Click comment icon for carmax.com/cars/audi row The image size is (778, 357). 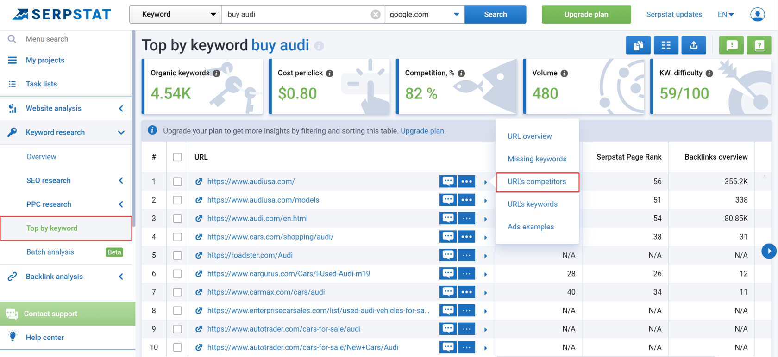point(448,292)
